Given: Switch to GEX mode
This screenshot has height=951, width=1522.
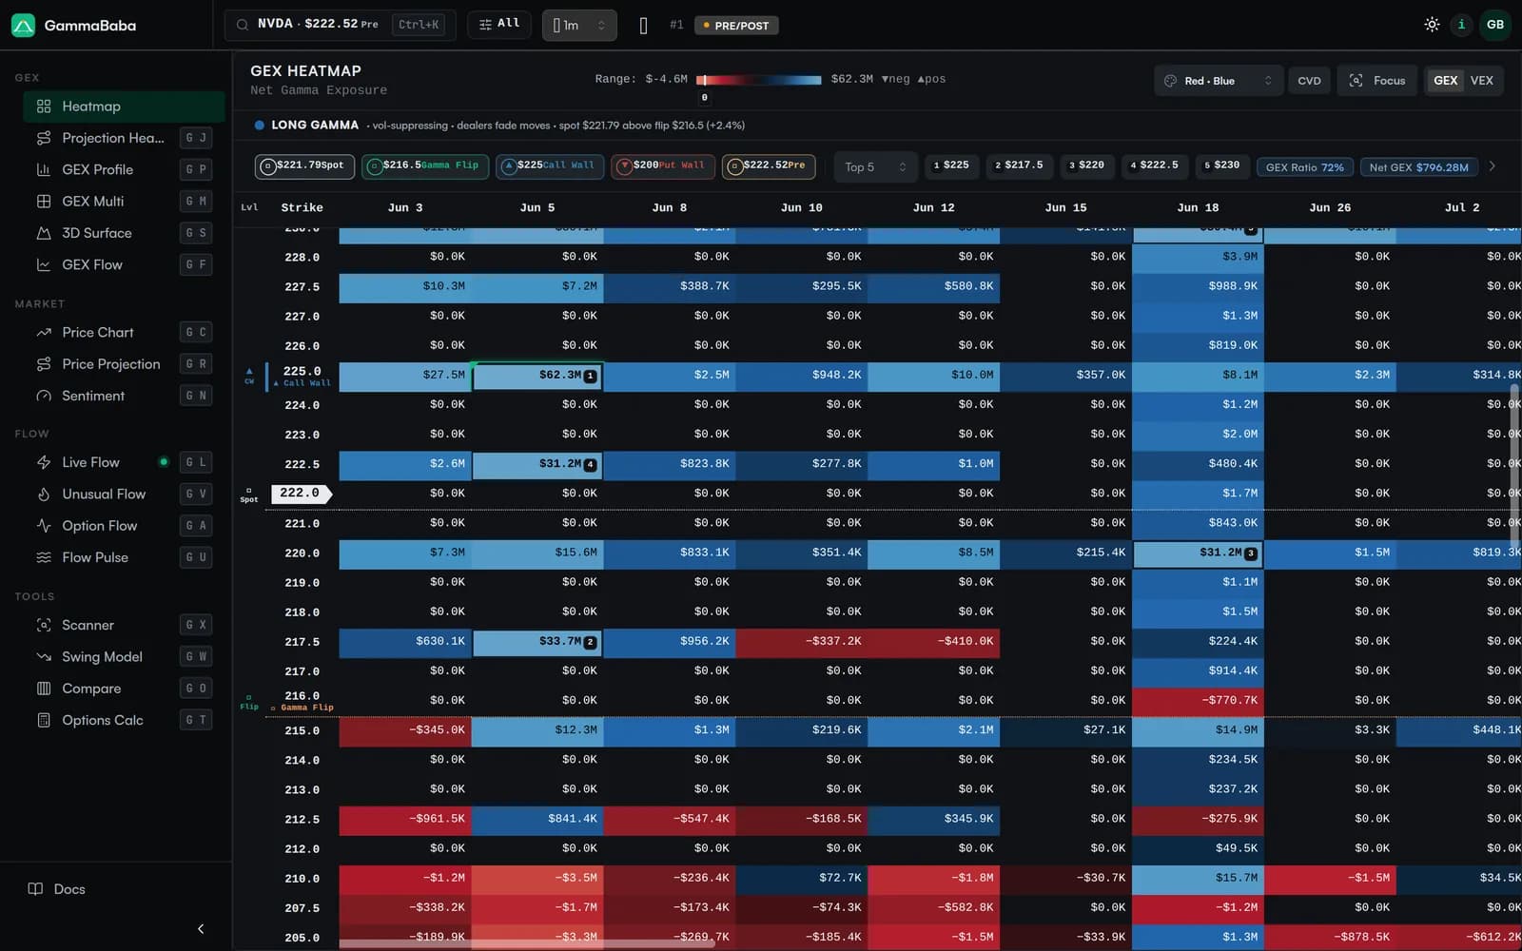Looking at the screenshot, I should pos(1445,81).
